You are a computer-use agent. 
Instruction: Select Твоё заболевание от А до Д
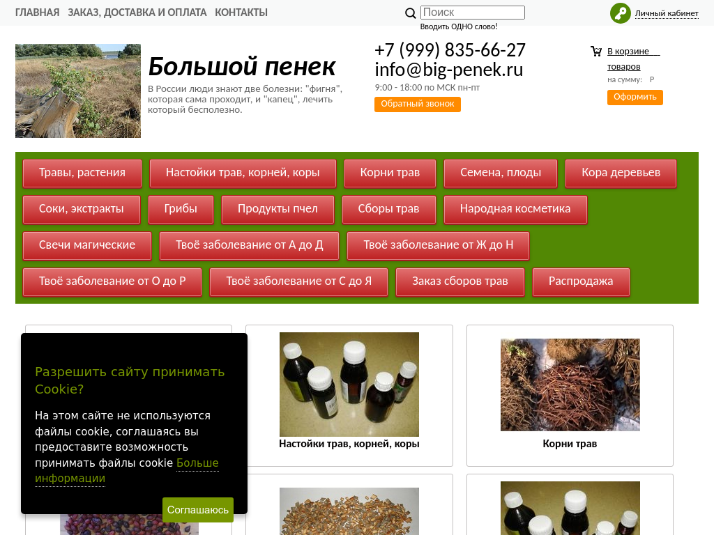click(x=249, y=246)
